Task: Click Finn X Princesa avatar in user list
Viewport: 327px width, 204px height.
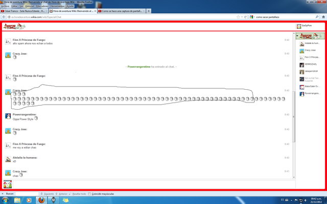Action: coord(302,58)
